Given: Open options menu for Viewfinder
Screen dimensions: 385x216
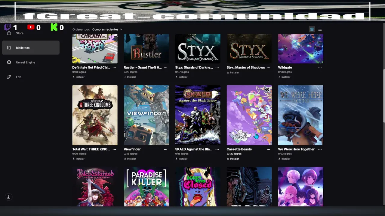Looking at the screenshot, I should point(166,149).
